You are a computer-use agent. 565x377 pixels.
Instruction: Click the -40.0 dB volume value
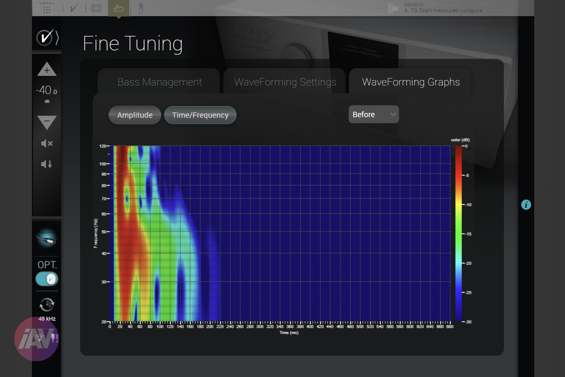pos(47,91)
